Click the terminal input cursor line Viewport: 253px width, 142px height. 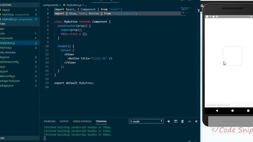coord(45,138)
